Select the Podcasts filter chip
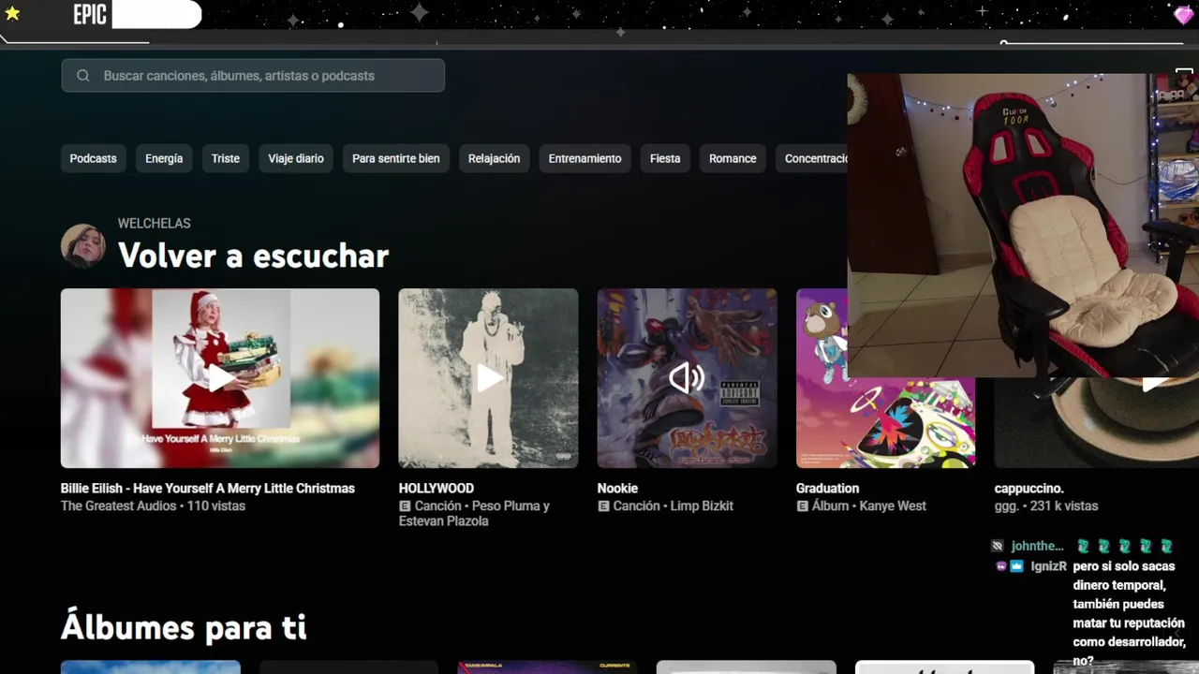The image size is (1199, 674). click(93, 158)
